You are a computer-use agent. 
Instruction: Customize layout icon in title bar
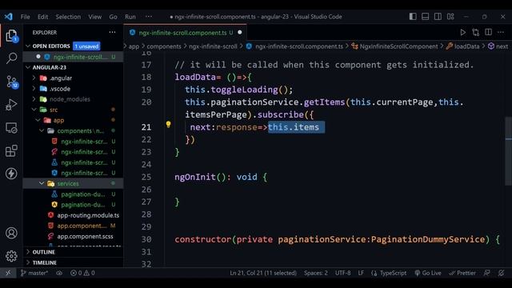tap(450, 16)
